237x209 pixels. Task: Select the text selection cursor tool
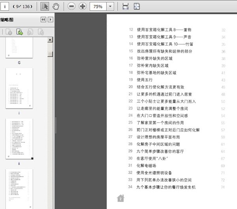point(45,6)
